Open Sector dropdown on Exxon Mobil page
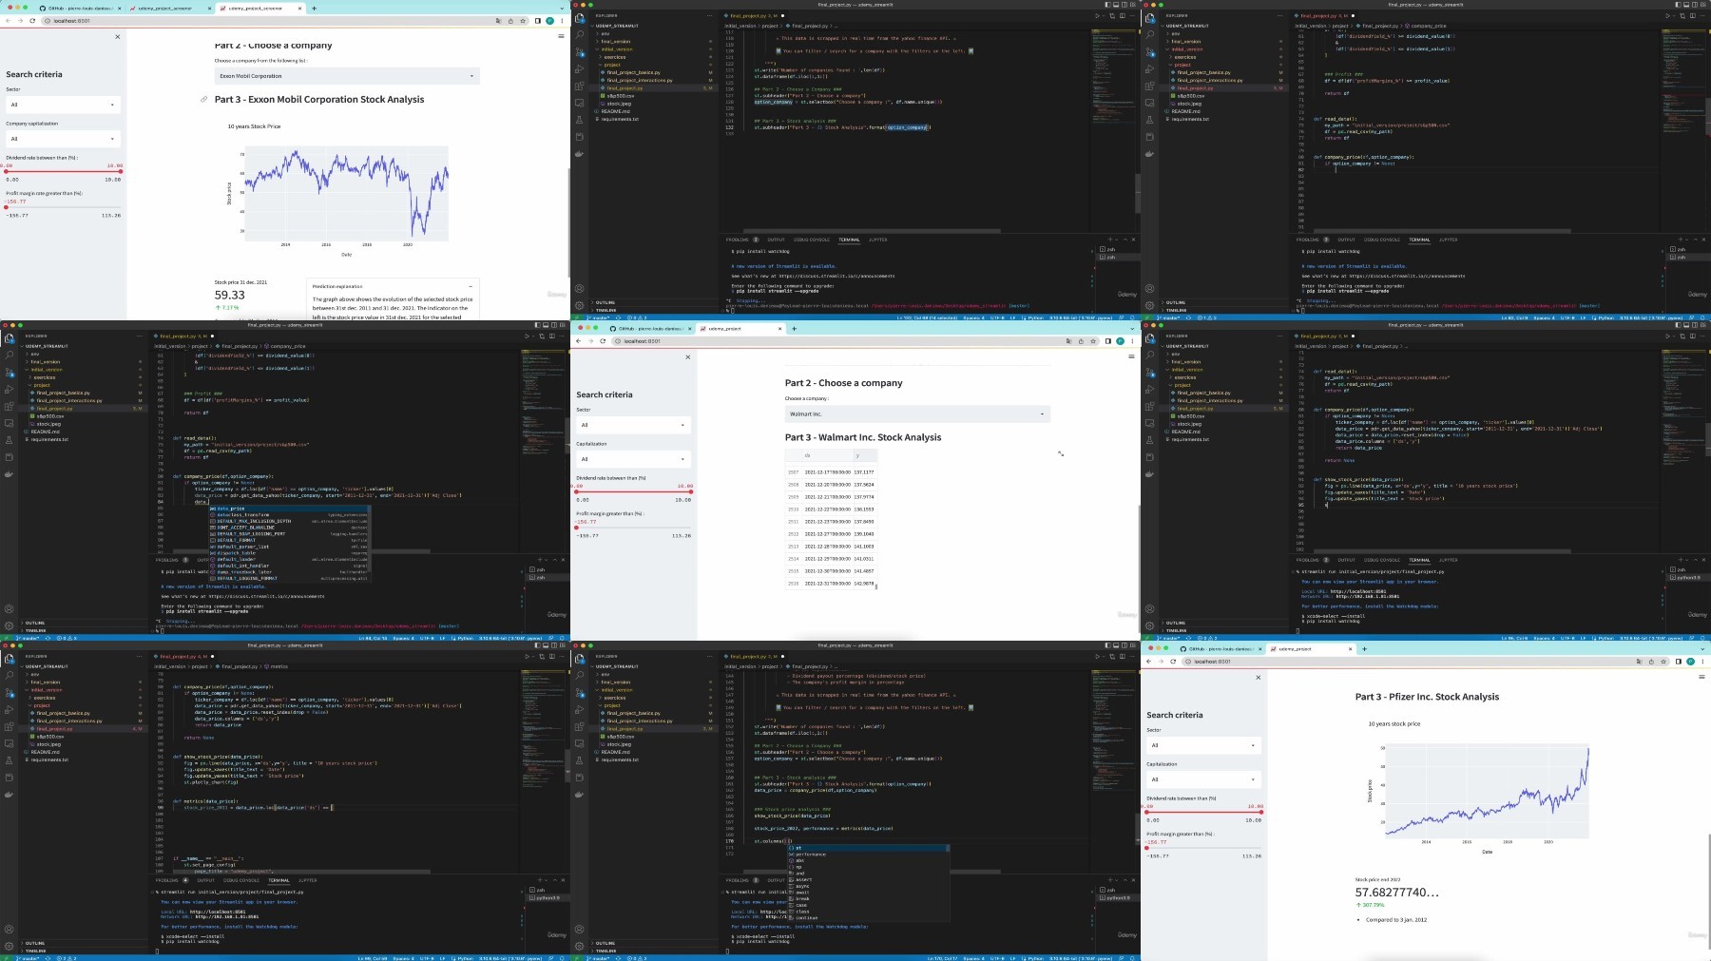The width and height of the screenshot is (1711, 961). tap(63, 105)
